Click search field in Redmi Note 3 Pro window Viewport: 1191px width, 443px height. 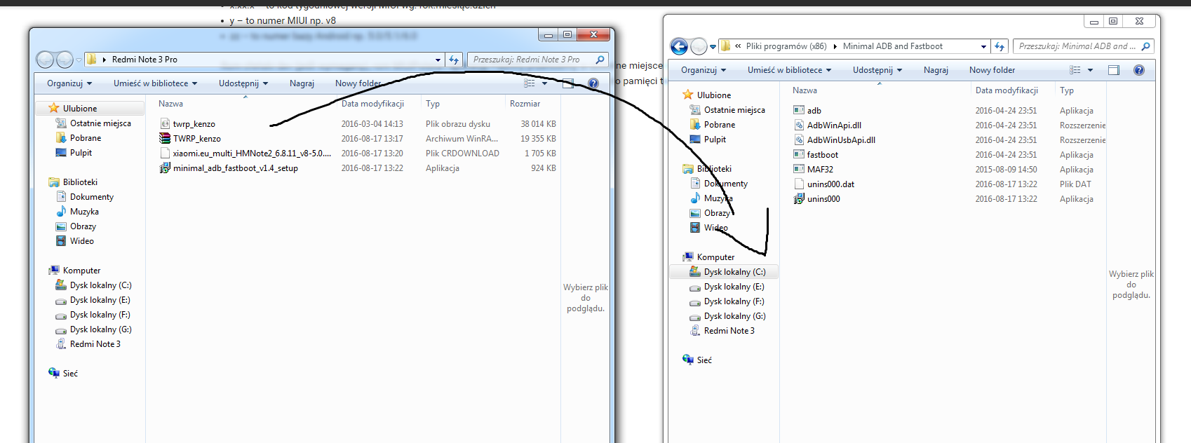(530, 60)
